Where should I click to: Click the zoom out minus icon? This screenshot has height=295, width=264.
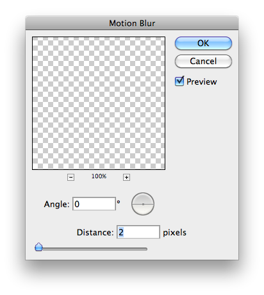pos(70,177)
